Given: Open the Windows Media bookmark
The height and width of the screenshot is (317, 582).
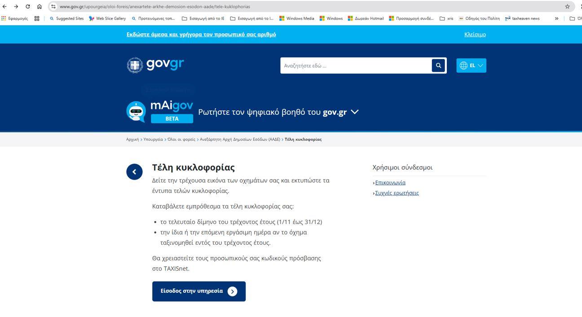Looking at the screenshot, I should pos(297,18).
